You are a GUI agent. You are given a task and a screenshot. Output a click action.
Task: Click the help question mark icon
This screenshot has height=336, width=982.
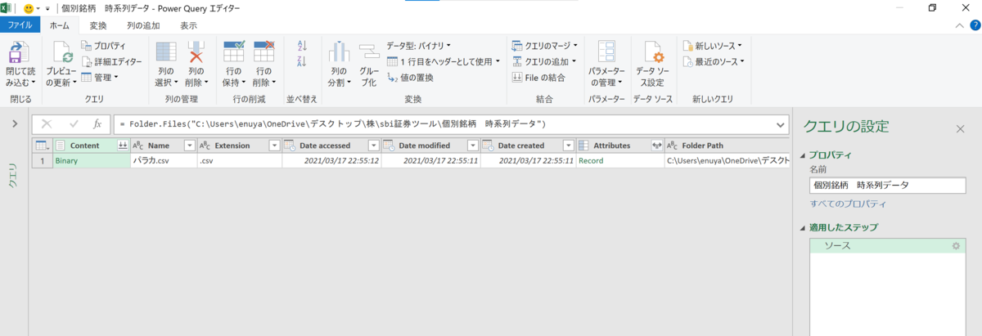click(x=976, y=25)
